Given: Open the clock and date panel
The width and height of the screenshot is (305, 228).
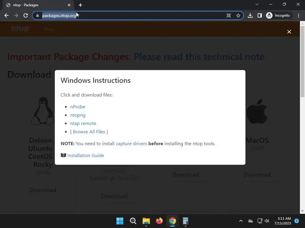Looking at the screenshot, I should click(283, 221).
